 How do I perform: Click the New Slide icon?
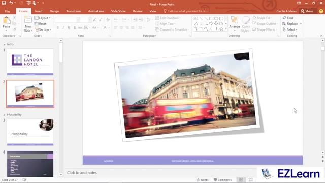(28, 20)
